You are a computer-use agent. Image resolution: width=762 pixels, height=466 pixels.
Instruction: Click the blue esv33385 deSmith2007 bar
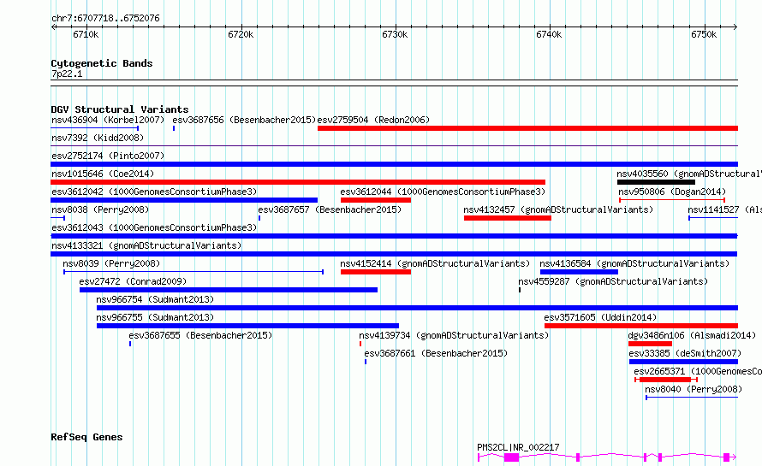(x=684, y=362)
